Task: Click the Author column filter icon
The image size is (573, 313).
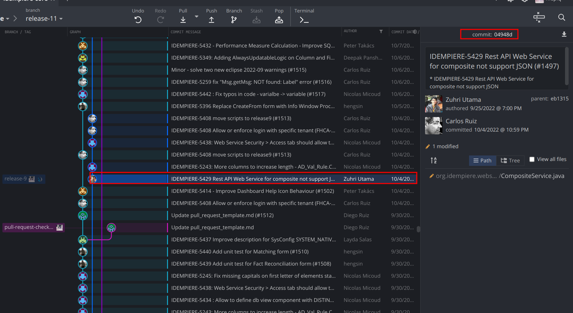Action: click(x=381, y=31)
